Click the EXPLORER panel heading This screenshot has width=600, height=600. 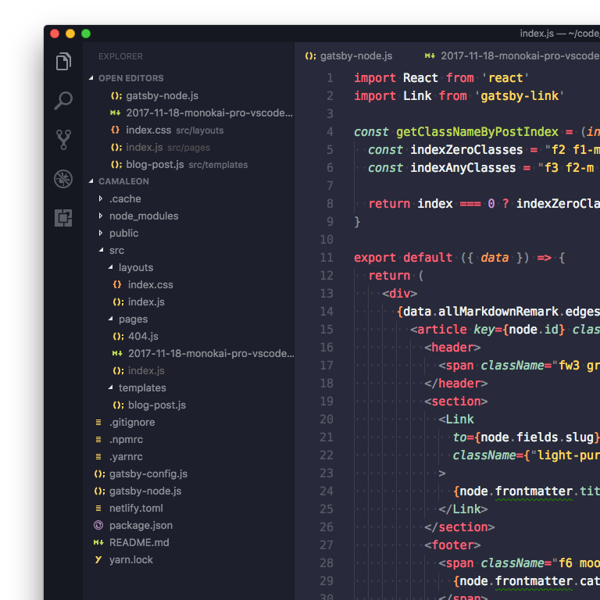pyautogui.click(x=120, y=56)
